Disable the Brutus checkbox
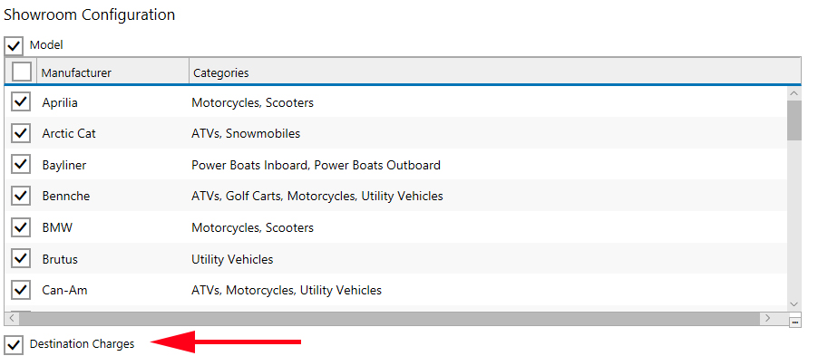 [x=21, y=258]
